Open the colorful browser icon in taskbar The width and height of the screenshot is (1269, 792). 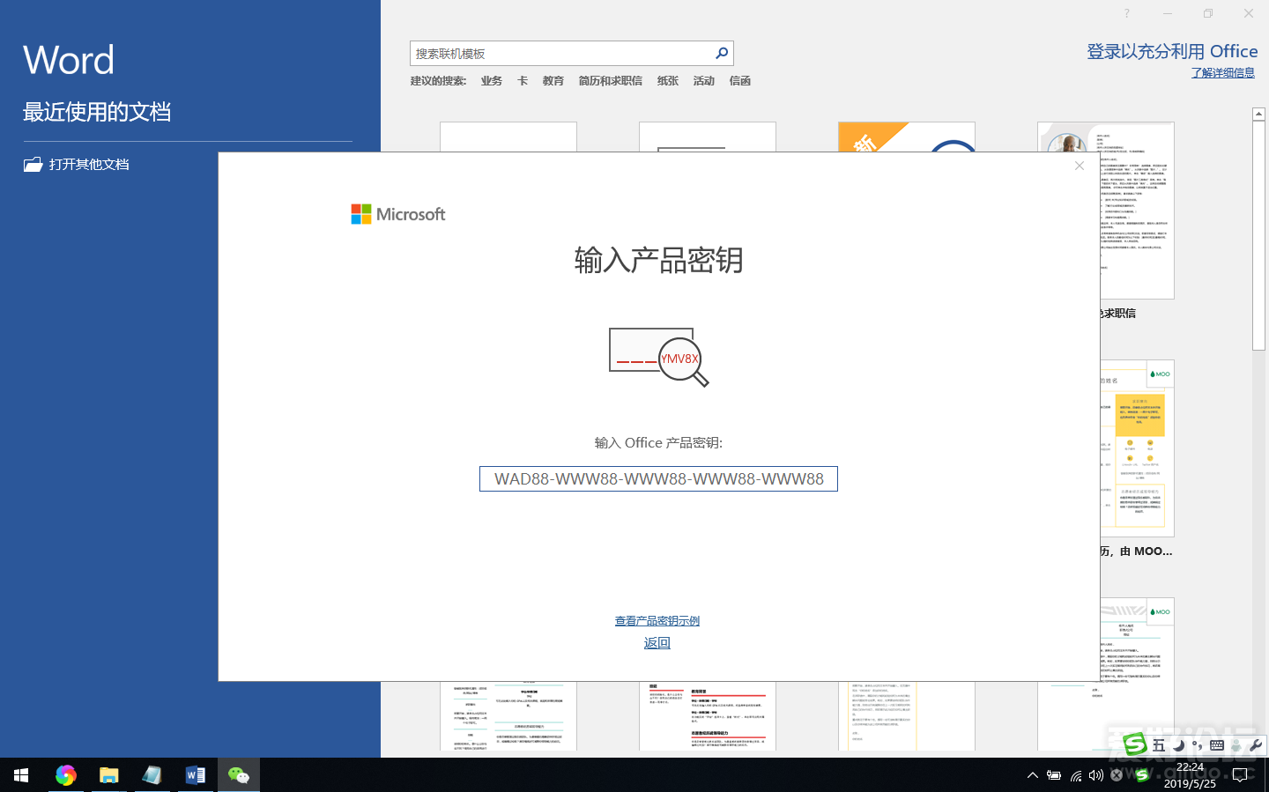(x=65, y=775)
